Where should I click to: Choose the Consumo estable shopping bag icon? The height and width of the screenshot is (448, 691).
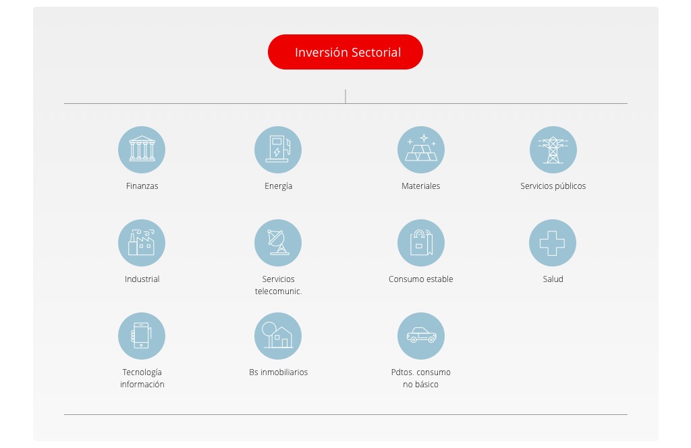tap(421, 243)
